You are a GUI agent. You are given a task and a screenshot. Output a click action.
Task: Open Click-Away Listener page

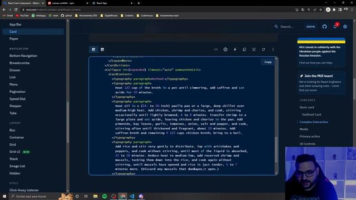[24, 190]
